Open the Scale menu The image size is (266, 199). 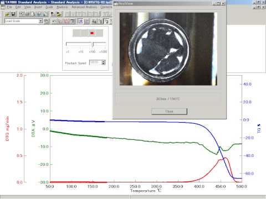[x=49, y=7]
